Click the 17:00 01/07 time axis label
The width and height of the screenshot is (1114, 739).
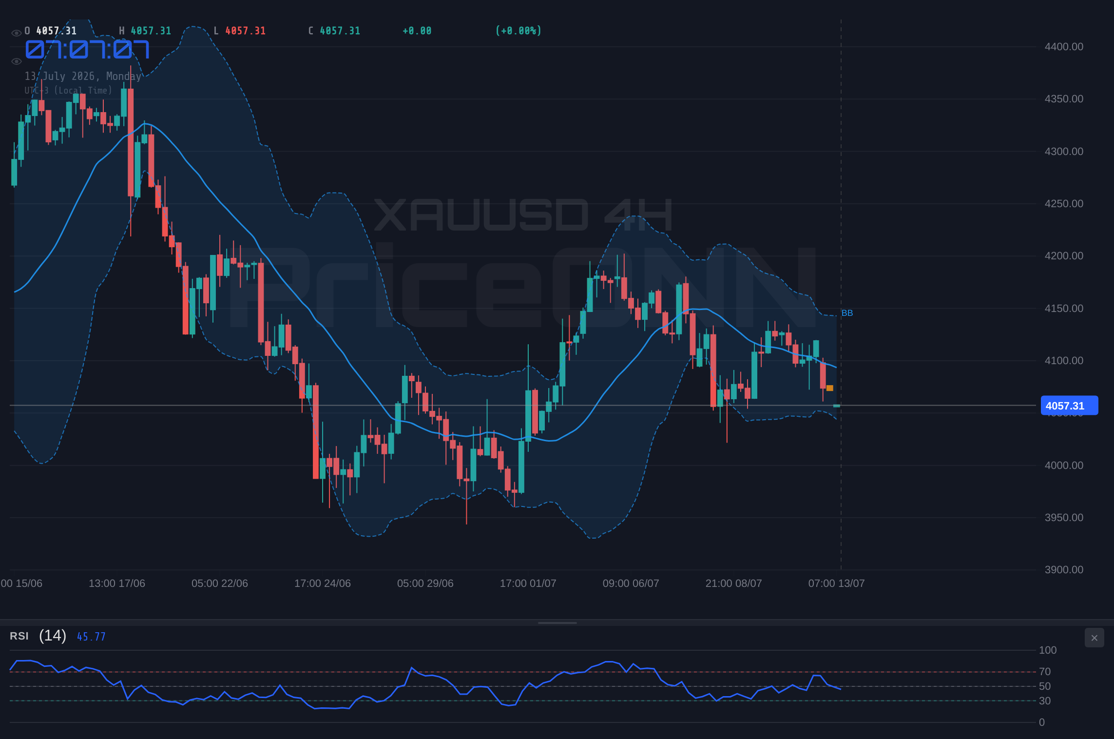[x=528, y=583]
